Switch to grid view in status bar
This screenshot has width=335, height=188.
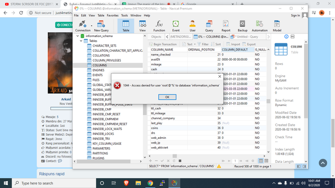pos(261,161)
